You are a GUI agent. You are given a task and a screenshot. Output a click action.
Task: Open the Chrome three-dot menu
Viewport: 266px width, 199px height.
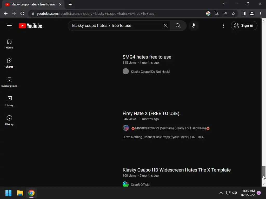click(260, 13)
